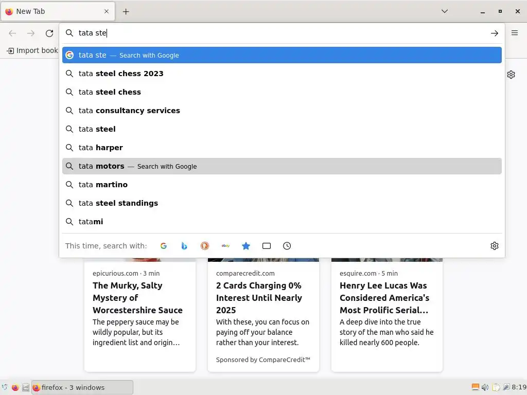This screenshot has height=395, width=527.
Task: Choose suggestion 'tata steel chess 2023'
Action: click(282, 74)
